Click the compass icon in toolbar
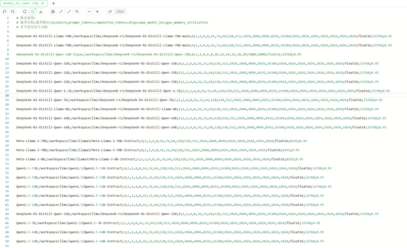 pyautogui.click(x=53, y=11)
